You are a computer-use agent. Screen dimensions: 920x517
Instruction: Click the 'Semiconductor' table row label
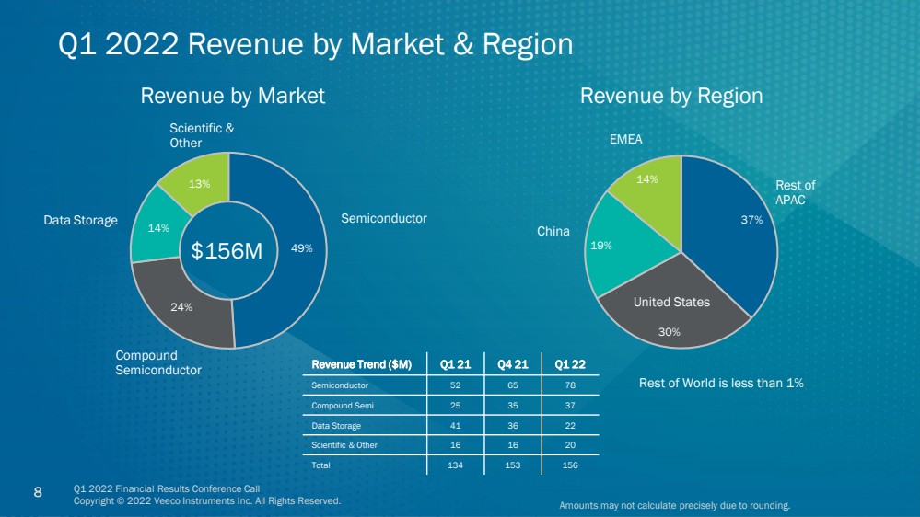pos(340,385)
